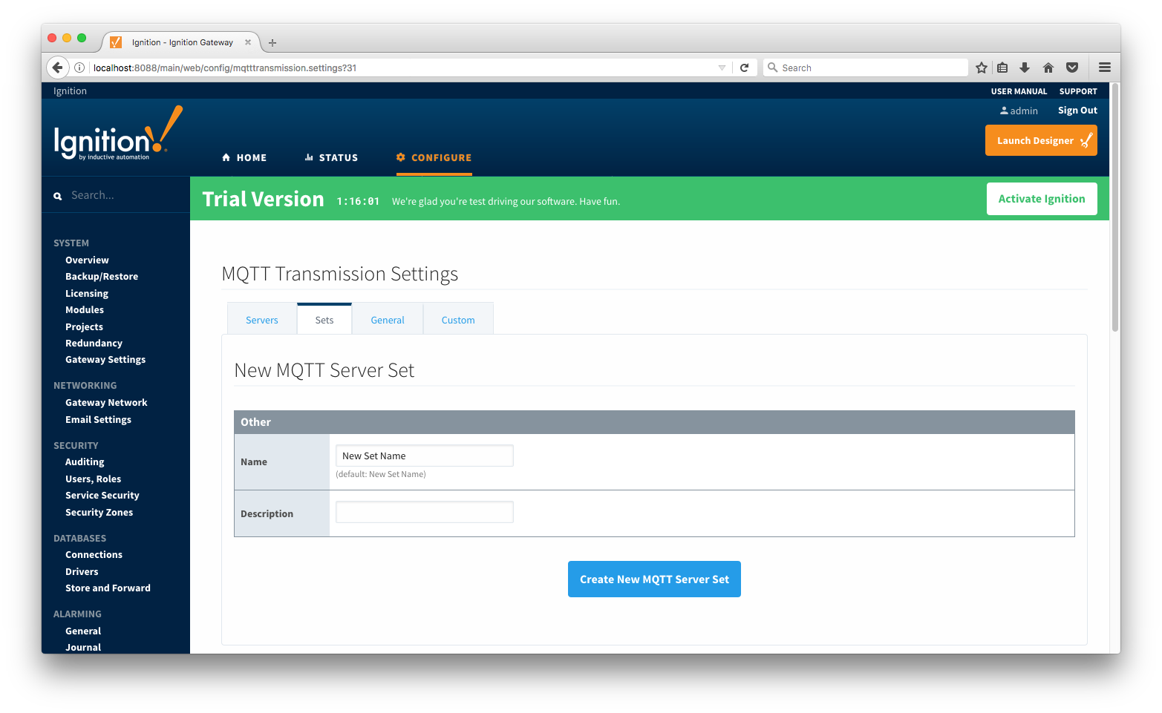Click Activate Ignition button
The width and height of the screenshot is (1162, 713).
tap(1042, 199)
